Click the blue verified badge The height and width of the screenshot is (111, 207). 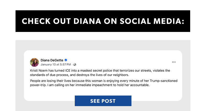(x=66, y=60)
